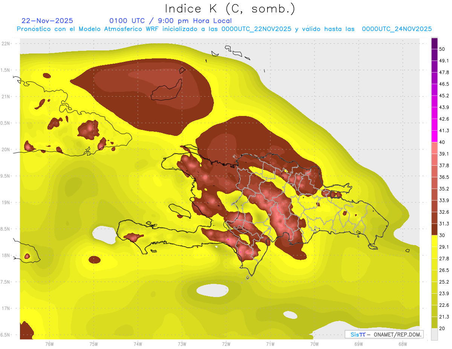The image size is (452, 349).
Task: Click the dark brown legend band above 30
Action: (434, 229)
